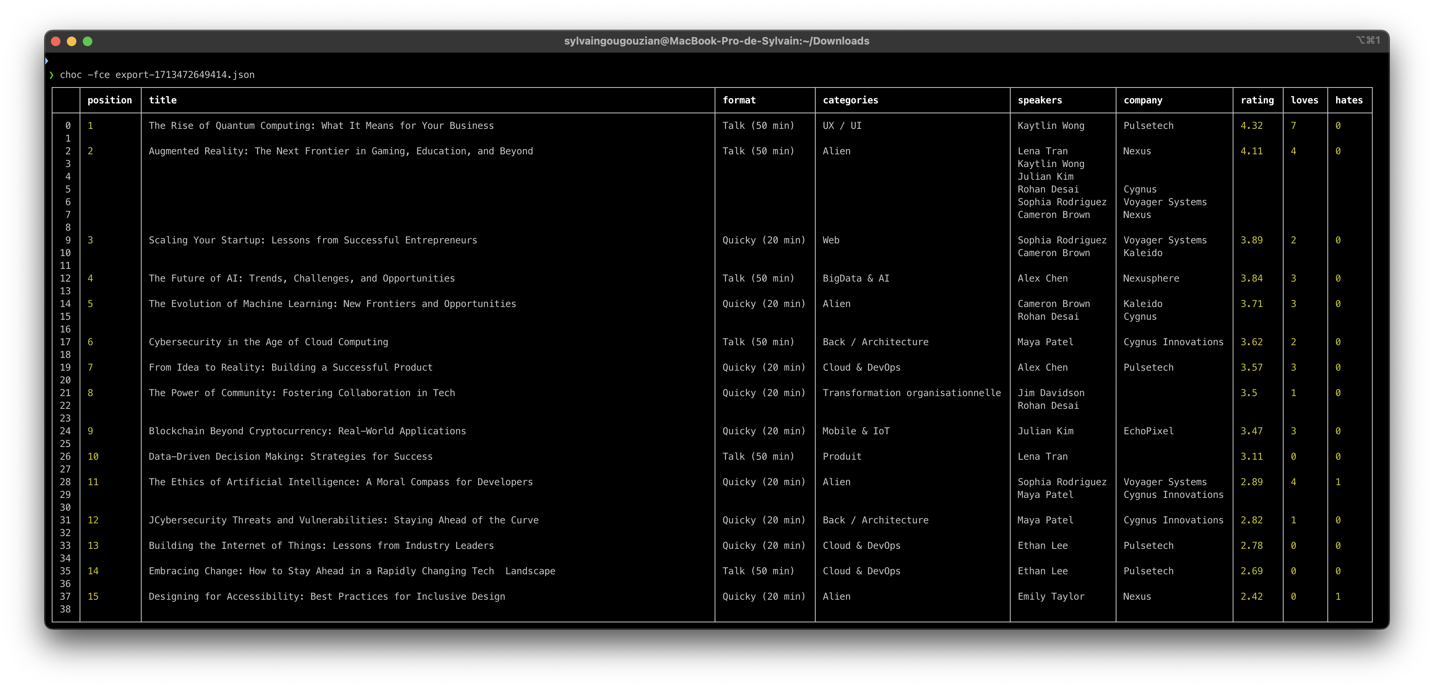Viewport: 1434px width, 688px height.
Task: Click the command line 'choc -fce export-1713472649414.json'
Action: coord(157,74)
